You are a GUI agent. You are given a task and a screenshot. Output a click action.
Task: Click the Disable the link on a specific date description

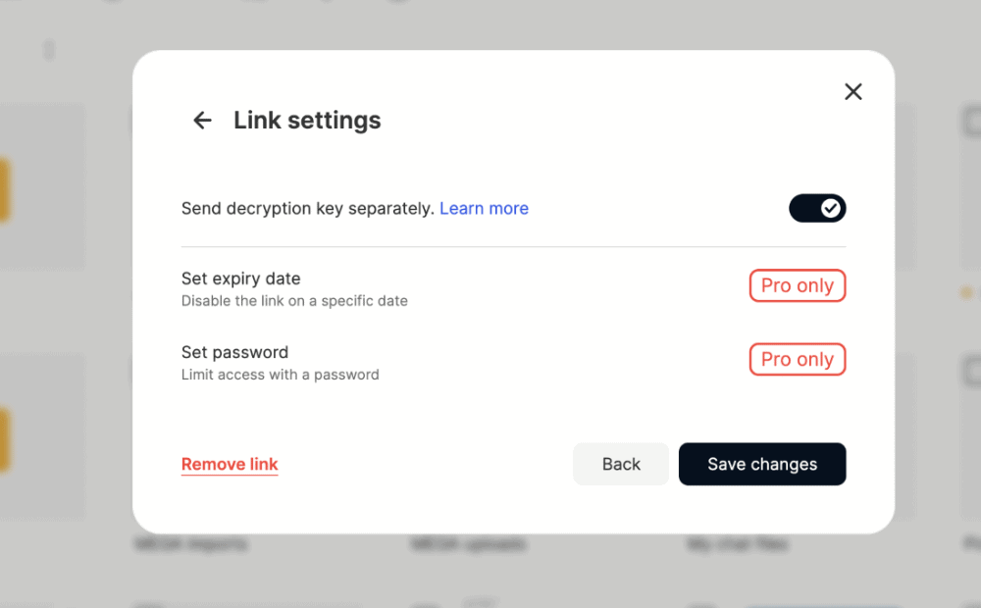pyautogui.click(x=294, y=301)
